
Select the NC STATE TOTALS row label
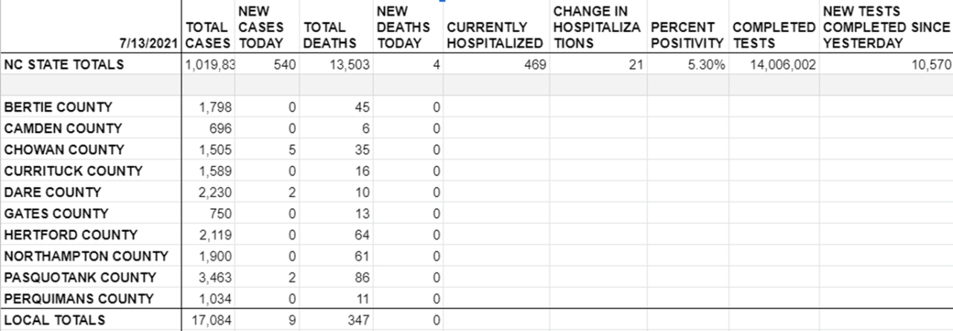pos(64,65)
